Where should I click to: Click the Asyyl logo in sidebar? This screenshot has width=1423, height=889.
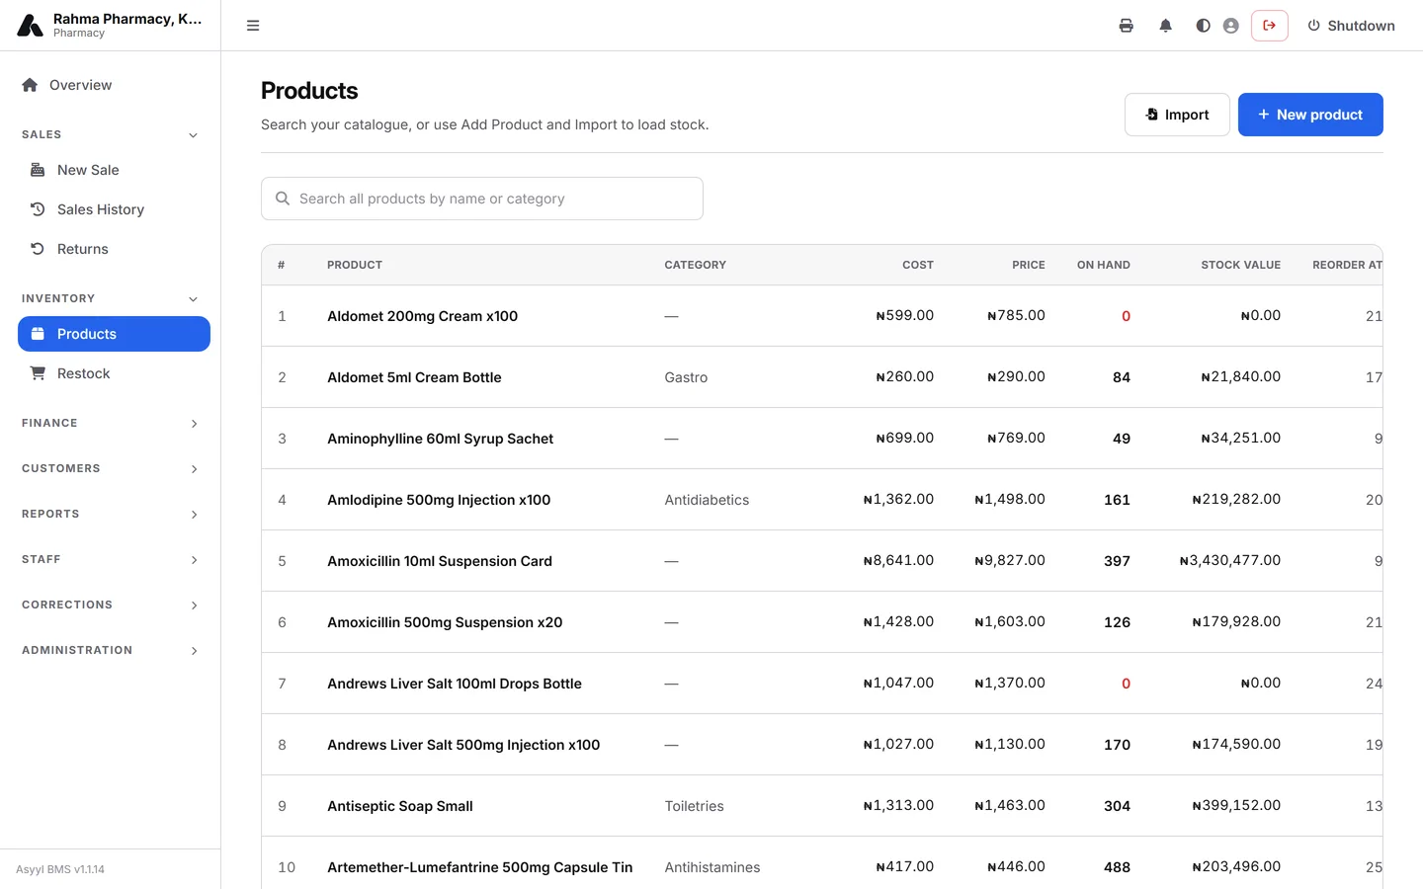pos(31,26)
